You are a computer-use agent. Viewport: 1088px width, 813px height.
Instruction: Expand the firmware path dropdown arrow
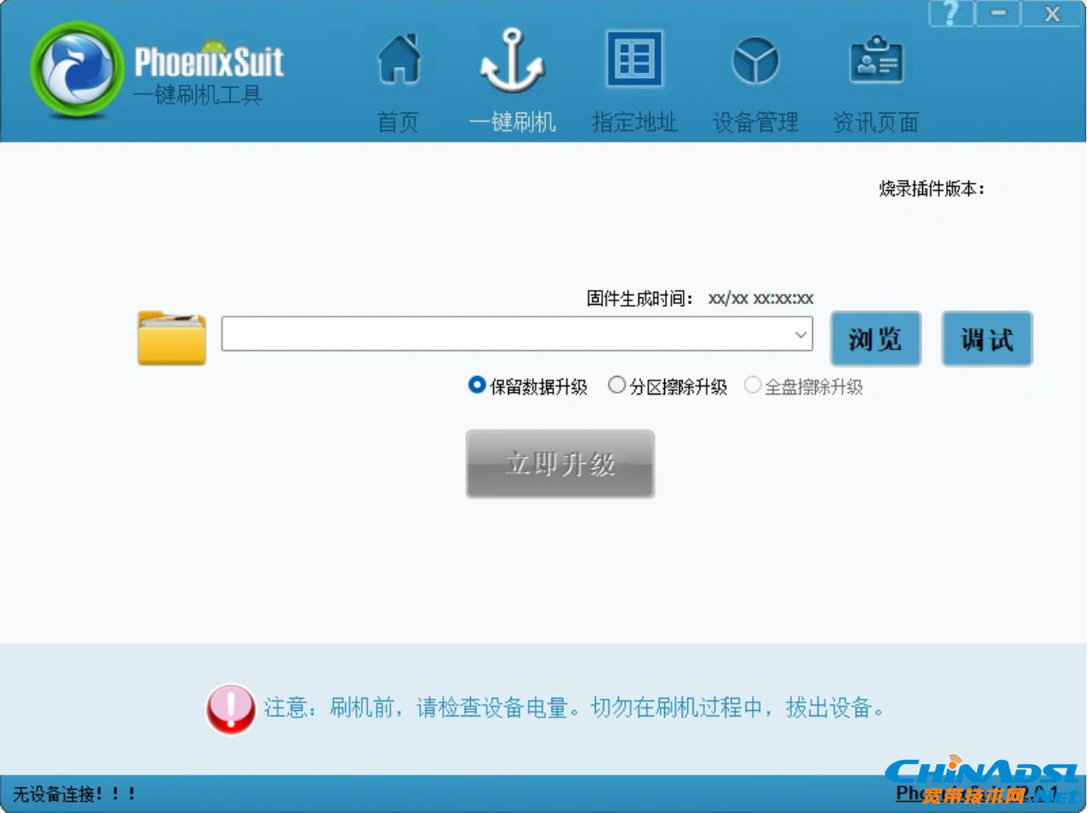coord(801,335)
